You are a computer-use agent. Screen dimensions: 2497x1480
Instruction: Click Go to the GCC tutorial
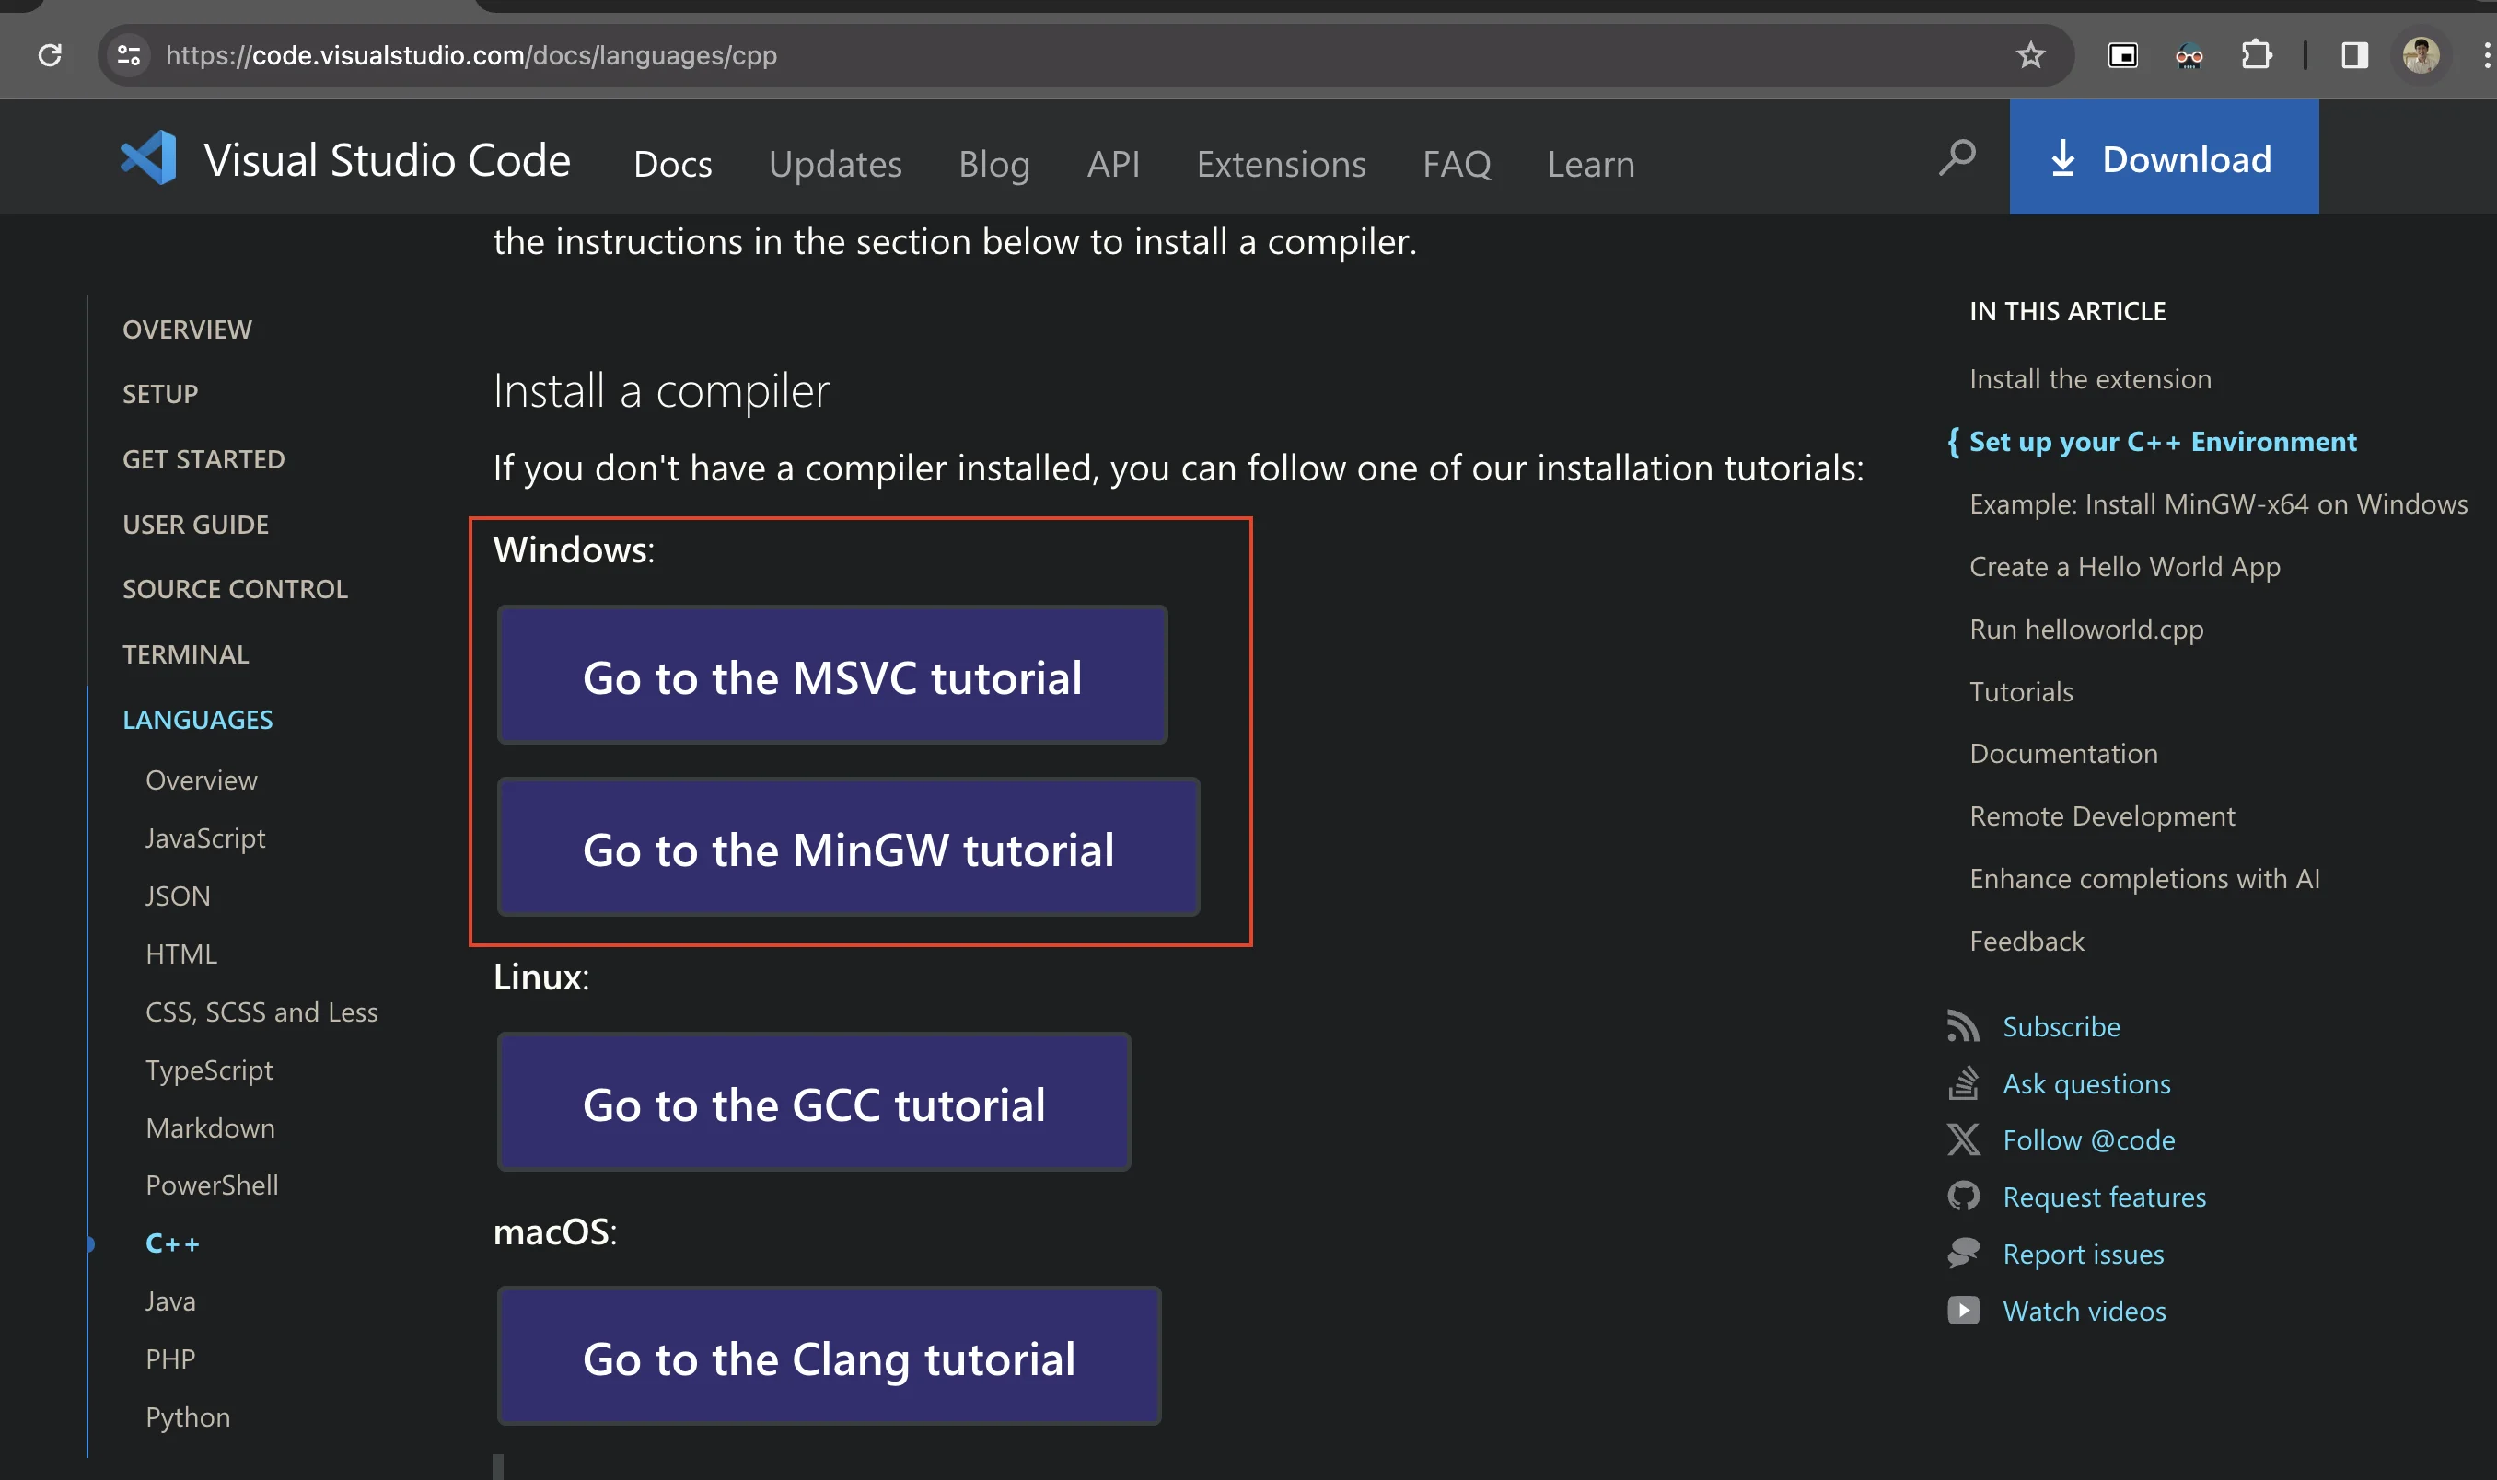[814, 1102]
